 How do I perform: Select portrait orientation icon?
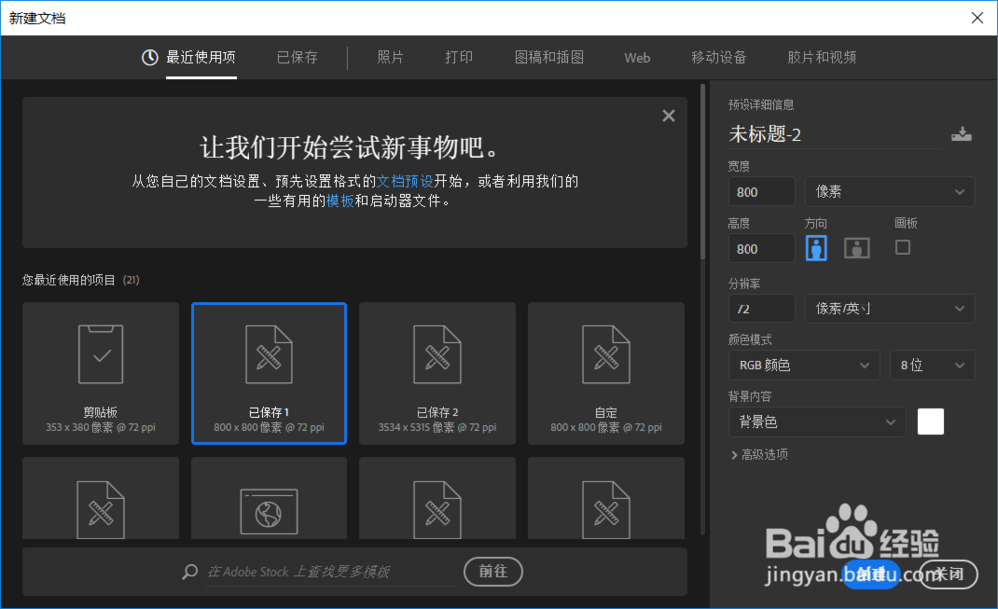[816, 248]
